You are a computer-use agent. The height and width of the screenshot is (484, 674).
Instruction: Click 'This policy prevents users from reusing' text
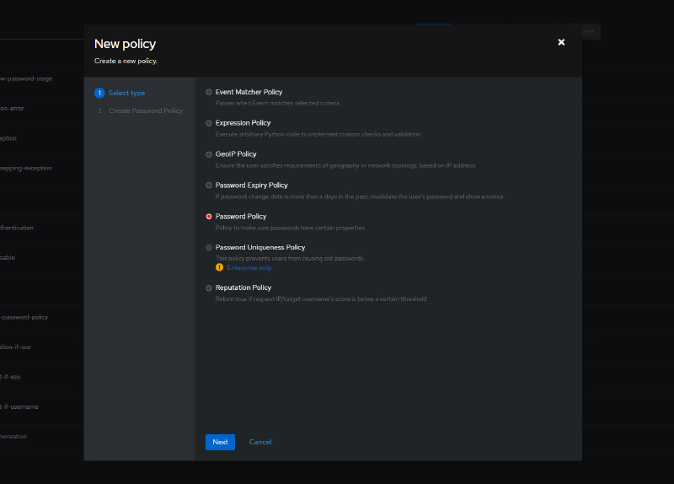[x=290, y=259]
